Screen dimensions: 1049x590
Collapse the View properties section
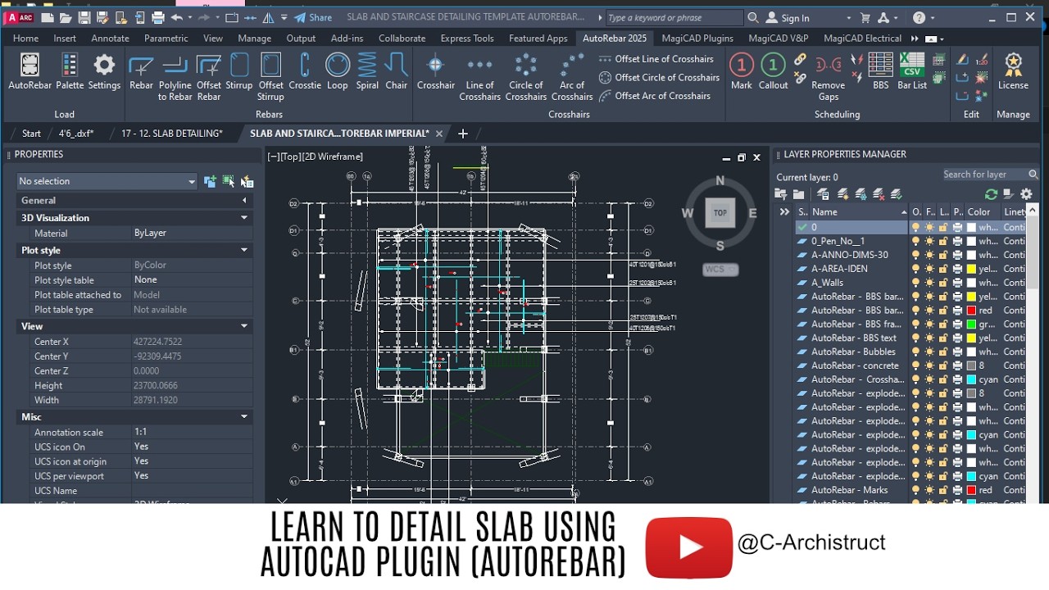pyautogui.click(x=243, y=326)
